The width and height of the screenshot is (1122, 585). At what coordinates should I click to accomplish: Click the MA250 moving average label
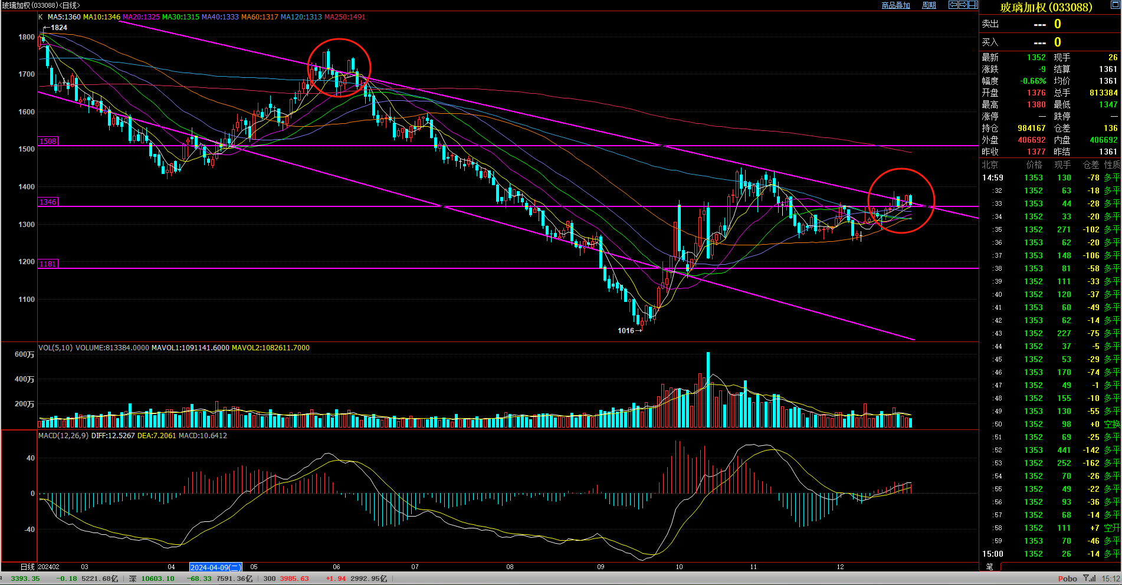pyautogui.click(x=345, y=17)
